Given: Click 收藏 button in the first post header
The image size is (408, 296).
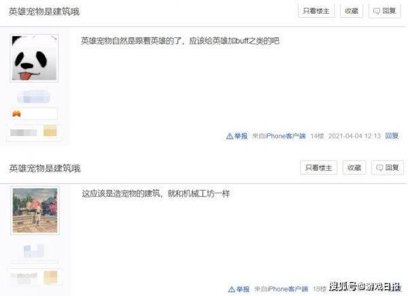Looking at the screenshot, I should click(x=352, y=11).
